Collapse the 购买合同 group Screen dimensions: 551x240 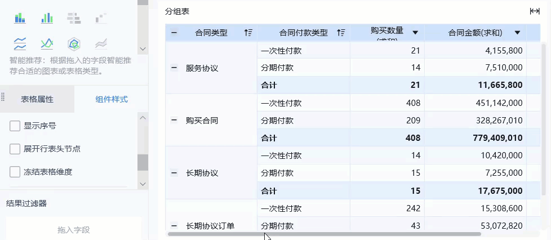pos(174,120)
